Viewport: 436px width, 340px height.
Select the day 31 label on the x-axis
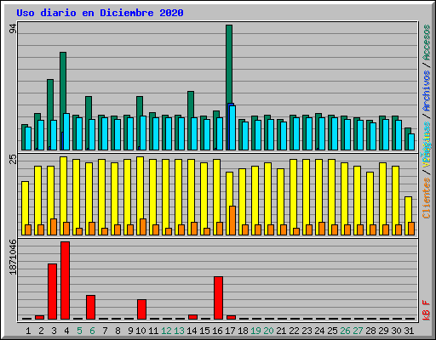click(x=409, y=331)
